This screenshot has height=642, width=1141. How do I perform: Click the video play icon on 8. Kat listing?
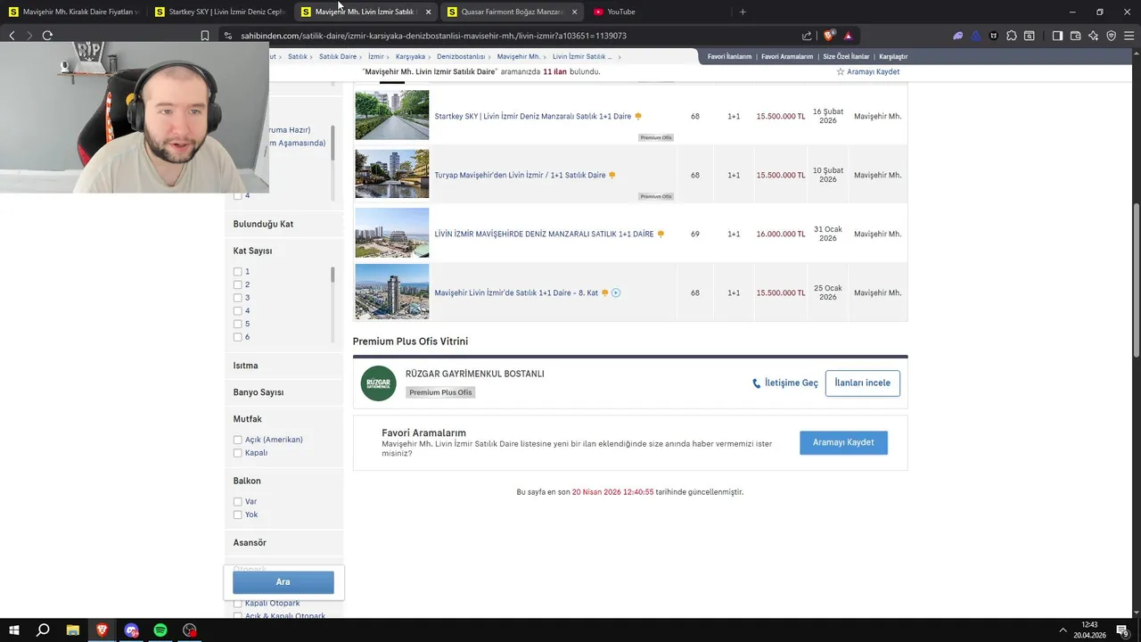pyautogui.click(x=616, y=292)
